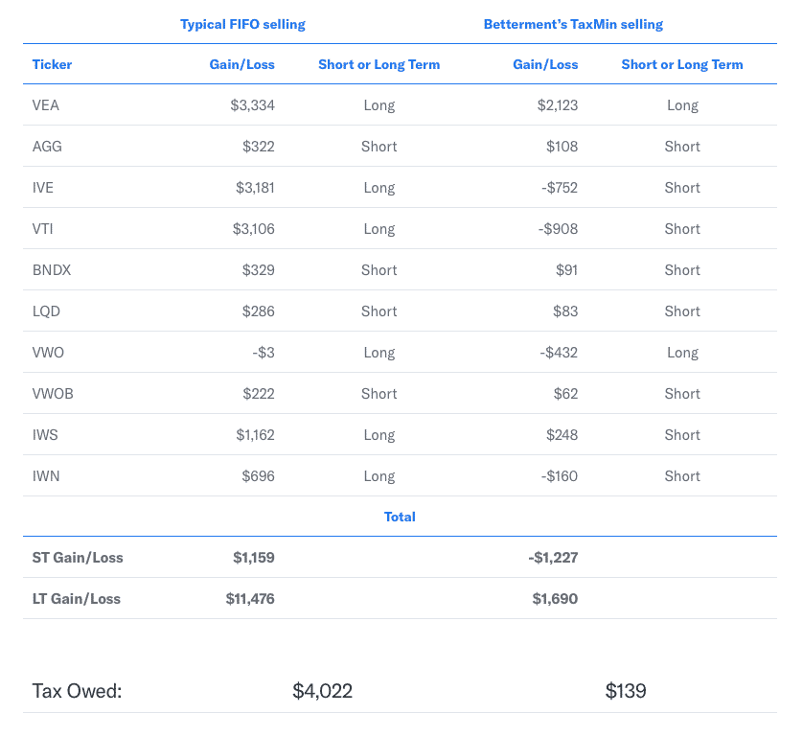Select the 'Ticker' column header

[x=53, y=64]
